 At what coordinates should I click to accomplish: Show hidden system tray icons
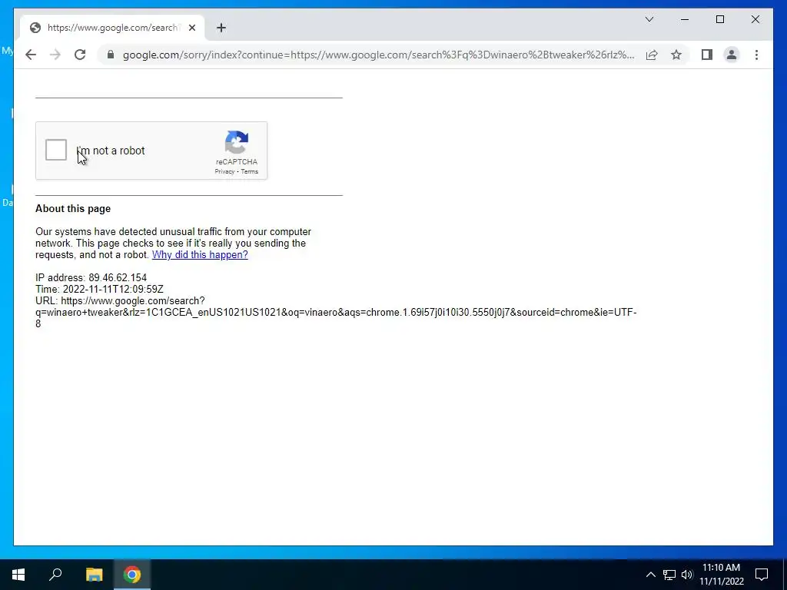(650, 575)
